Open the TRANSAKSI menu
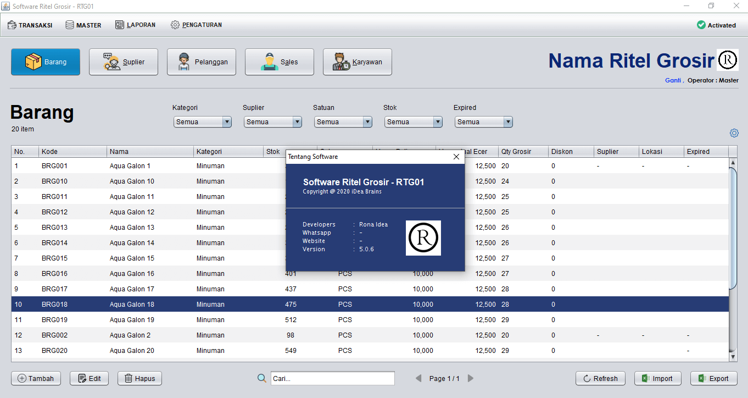 tap(30, 25)
